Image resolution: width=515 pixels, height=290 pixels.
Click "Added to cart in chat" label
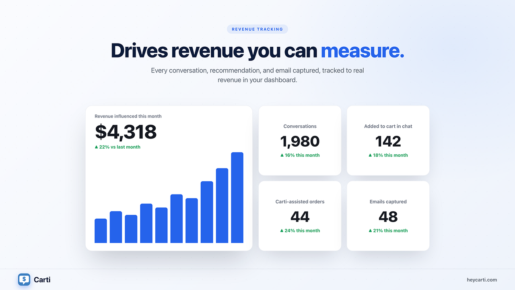(x=388, y=126)
